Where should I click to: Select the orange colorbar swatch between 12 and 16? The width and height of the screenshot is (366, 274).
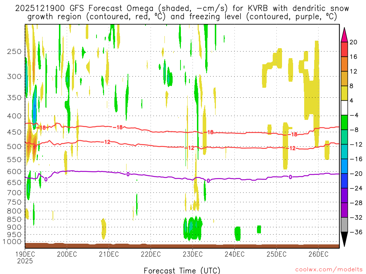344,64
